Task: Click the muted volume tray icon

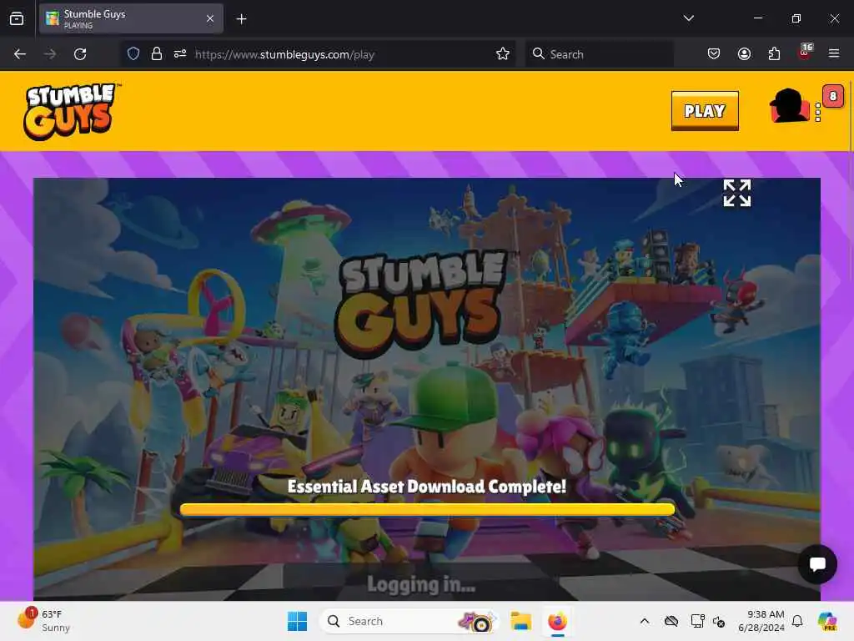Action: pyautogui.click(x=719, y=621)
